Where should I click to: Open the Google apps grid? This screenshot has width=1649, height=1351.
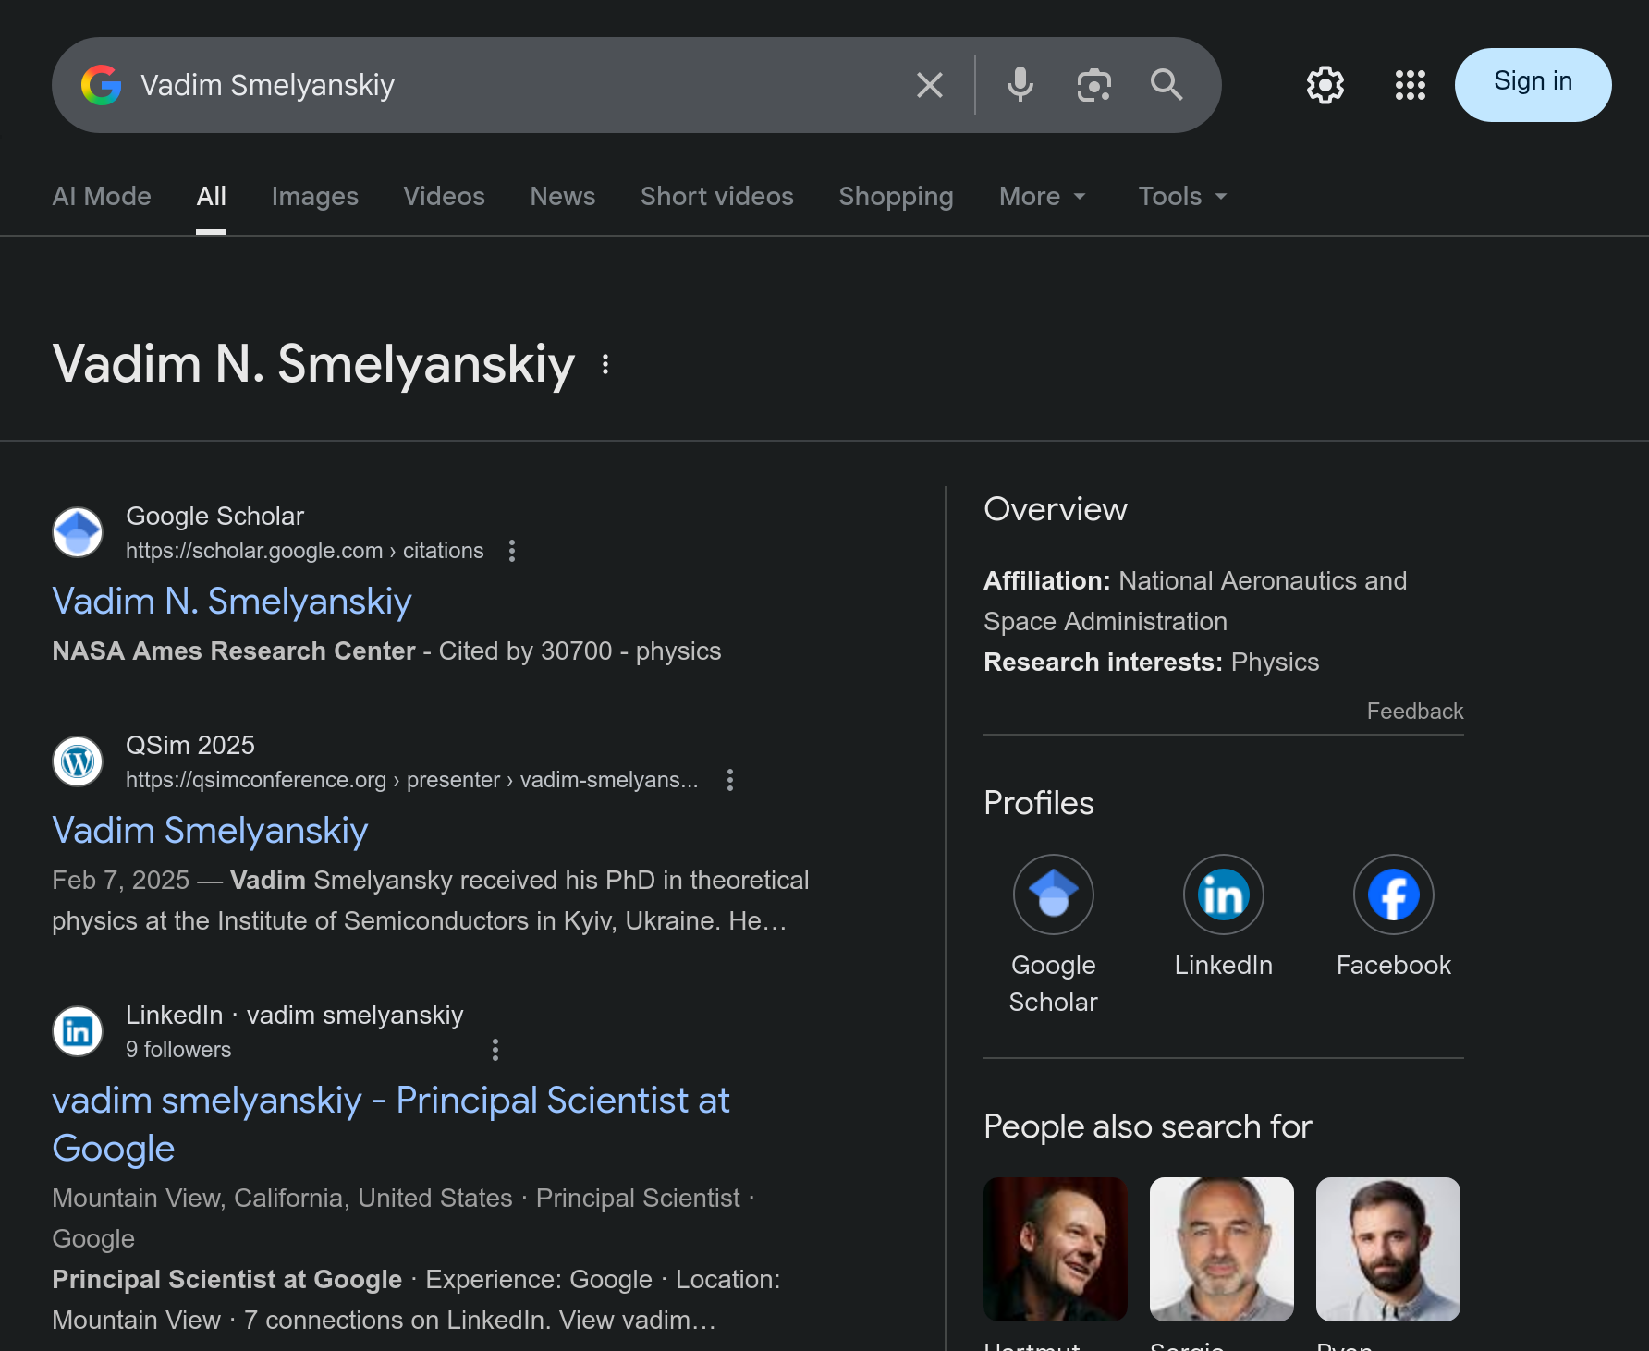point(1410,85)
